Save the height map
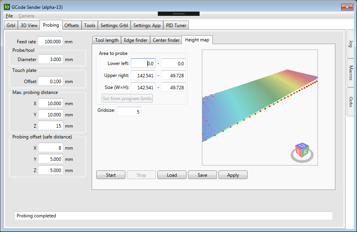 pyautogui.click(x=202, y=175)
